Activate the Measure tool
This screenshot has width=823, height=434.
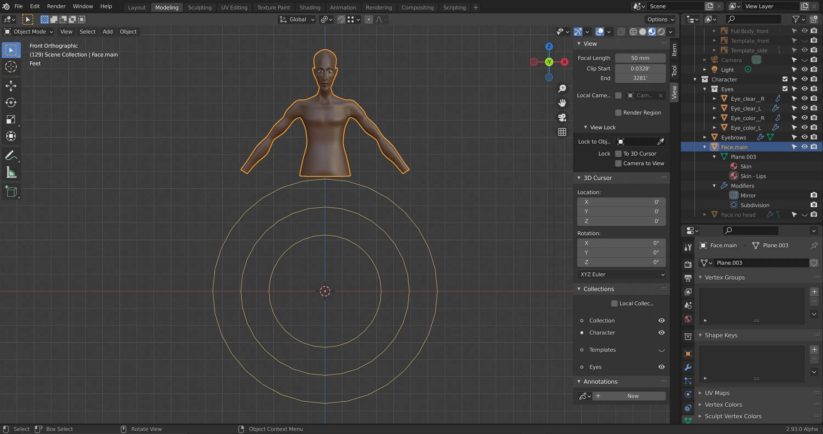click(x=11, y=173)
